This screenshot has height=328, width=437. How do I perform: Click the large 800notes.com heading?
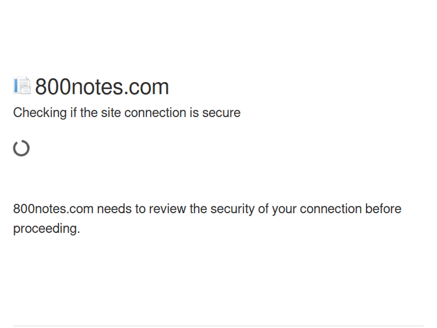(102, 87)
